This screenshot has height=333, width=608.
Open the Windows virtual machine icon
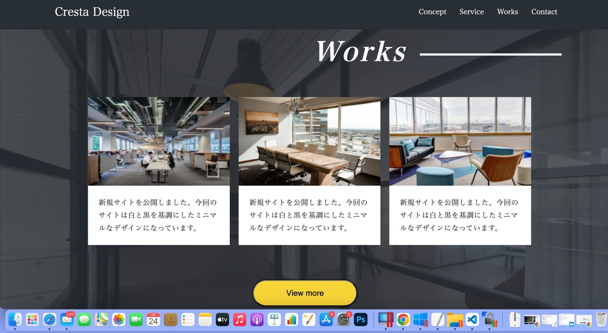(x=421, y=320)
